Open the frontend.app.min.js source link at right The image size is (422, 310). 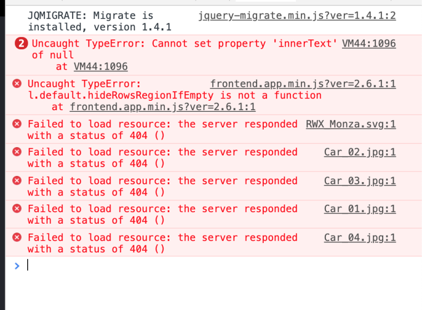[x=303, y=84]
